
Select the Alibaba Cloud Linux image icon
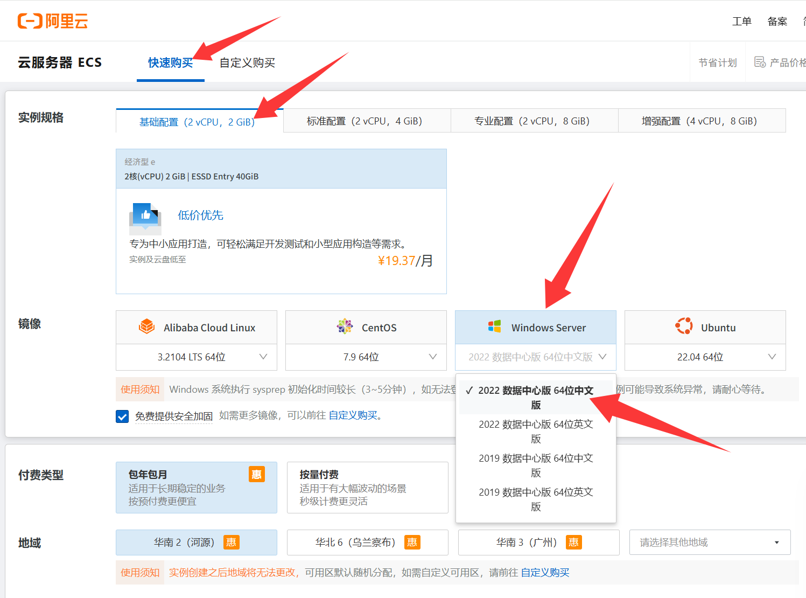[146, 327]
